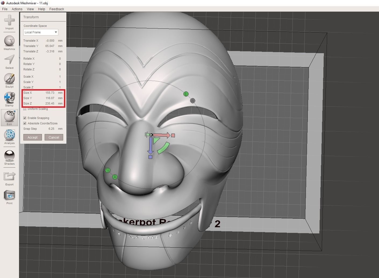Click the Rotate Z value field
This screenshot has height=278, width=379.
pos(60,69)
